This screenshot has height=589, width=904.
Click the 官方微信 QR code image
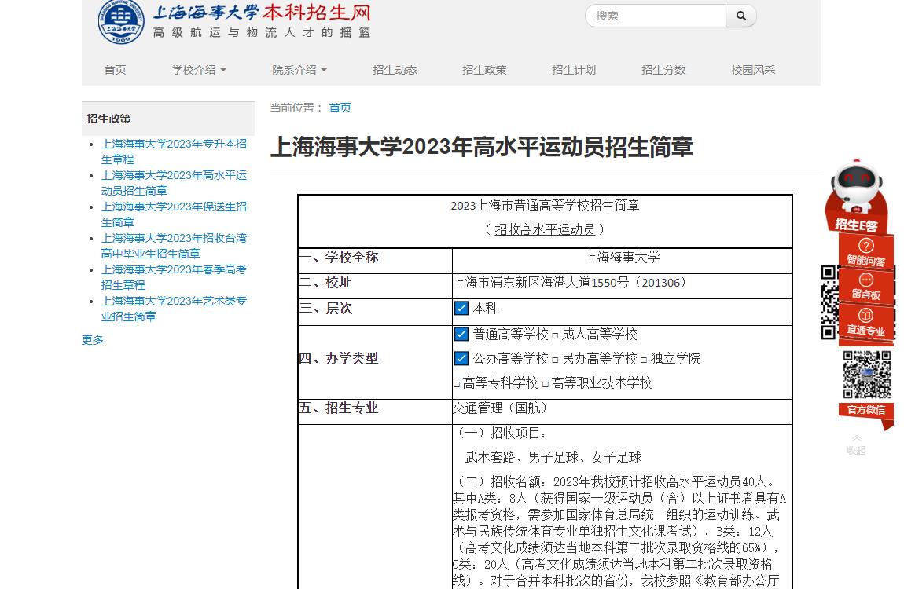click(x=866, y=375)
